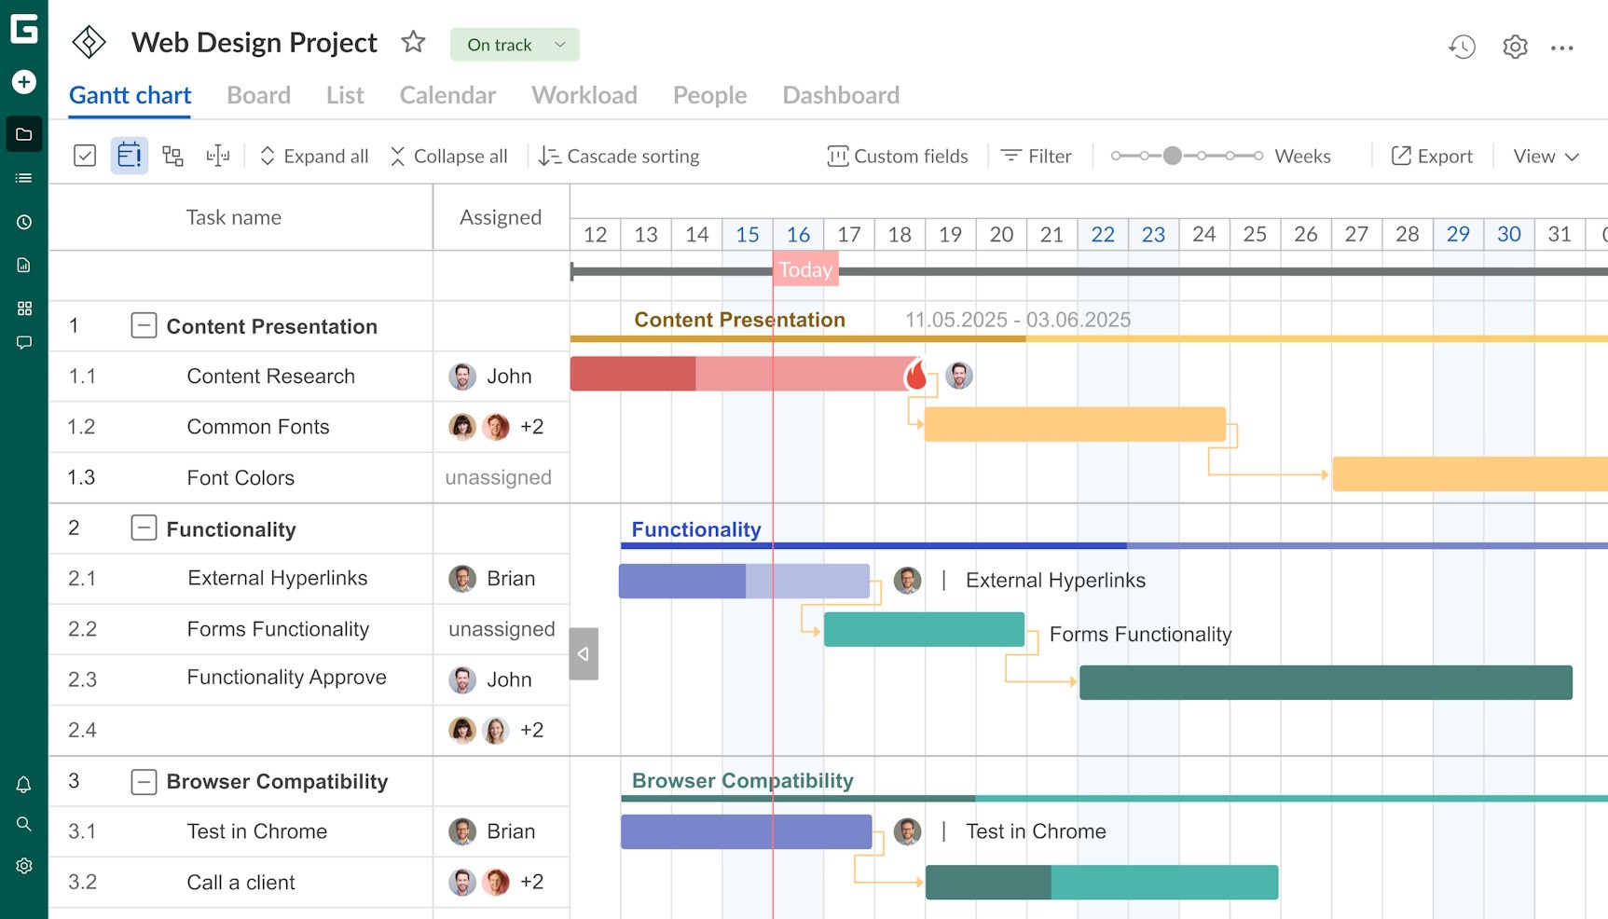The image size is (1608, 919).
Task: Click the green plus create button in sidebar
Action: point(24,82)
